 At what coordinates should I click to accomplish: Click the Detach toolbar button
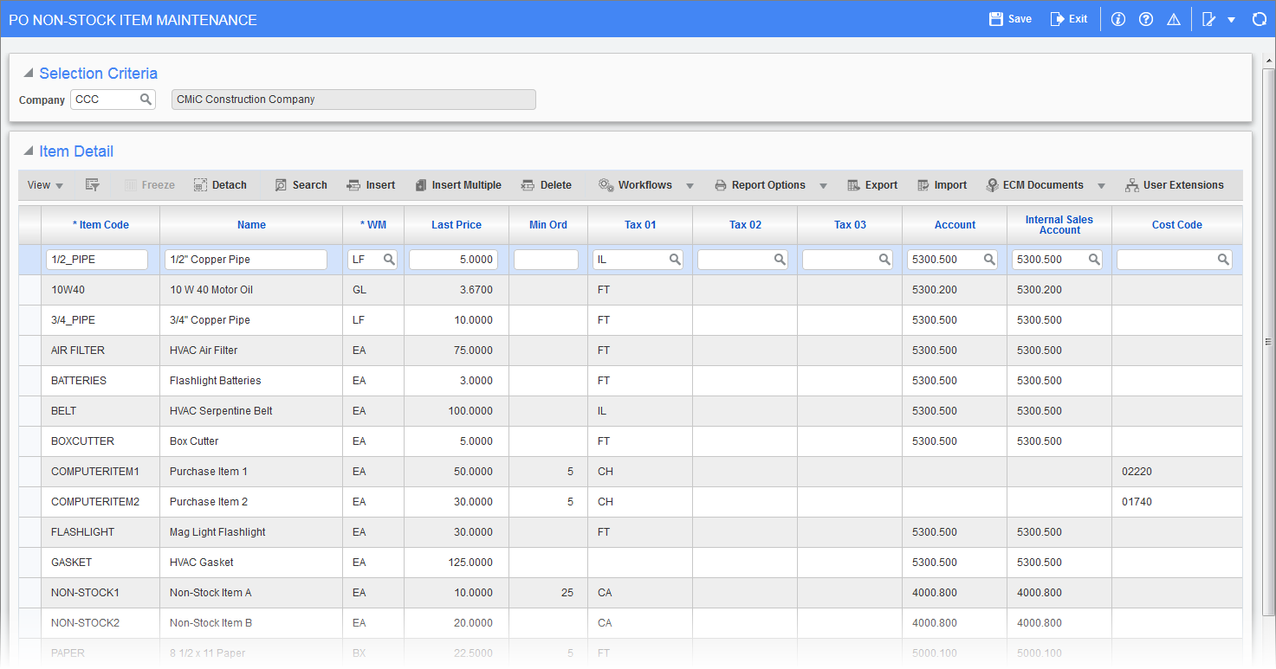[x=220, y=185]
